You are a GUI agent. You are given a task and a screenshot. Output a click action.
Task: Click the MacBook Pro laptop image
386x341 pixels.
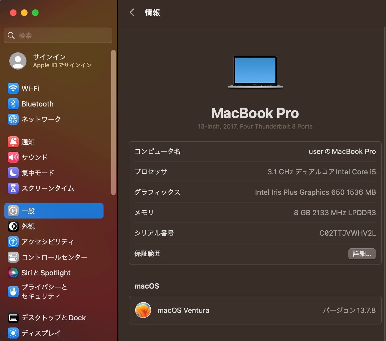pyautogui.click(x=255, y=72)
